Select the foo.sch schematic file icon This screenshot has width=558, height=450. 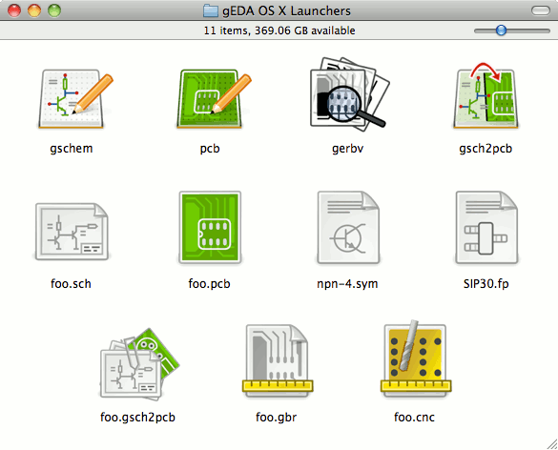point(72,232)
